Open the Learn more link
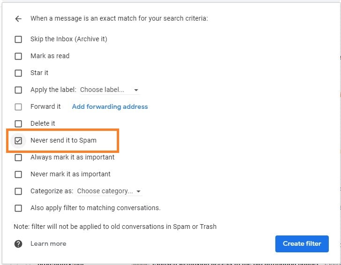 click(x=48, y=244)
